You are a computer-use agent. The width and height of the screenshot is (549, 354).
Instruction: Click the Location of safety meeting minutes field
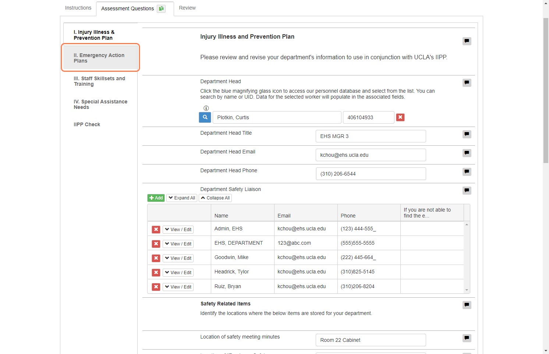[x=371, y=340]
